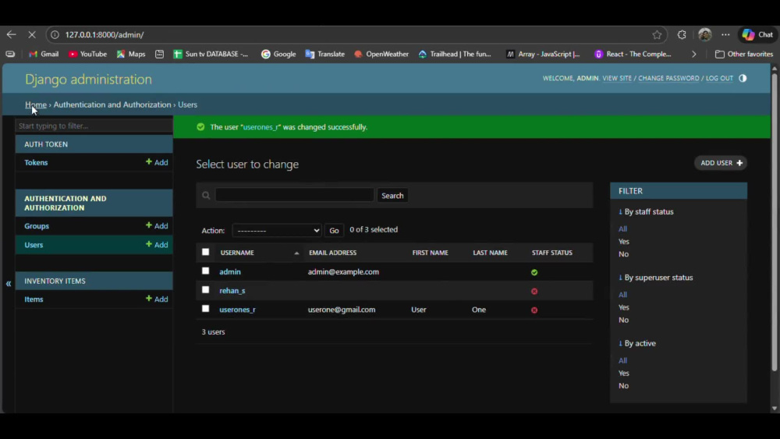The height and width of the screenshot is (439, 780).
Task: View site information icon in address bar
Action: coord(55,35)
